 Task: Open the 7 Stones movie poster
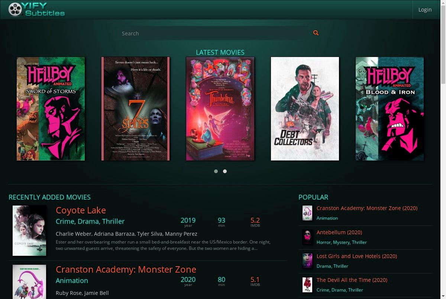tap(136, 109)
